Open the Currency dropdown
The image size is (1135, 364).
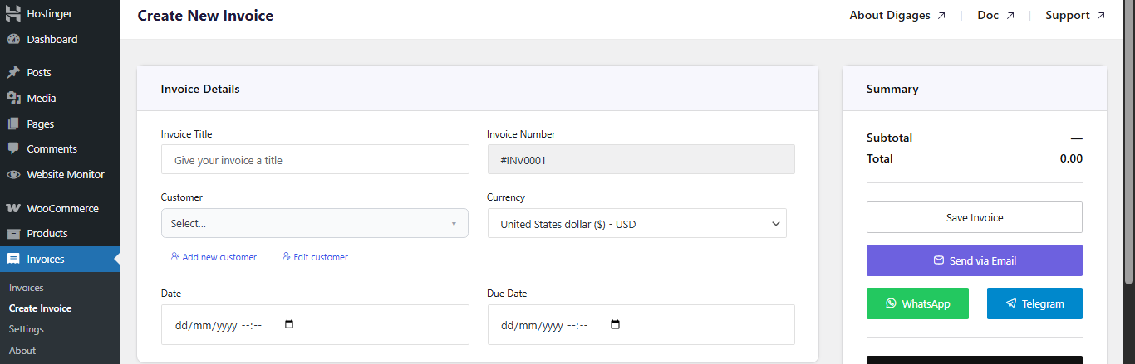[637, 223]
